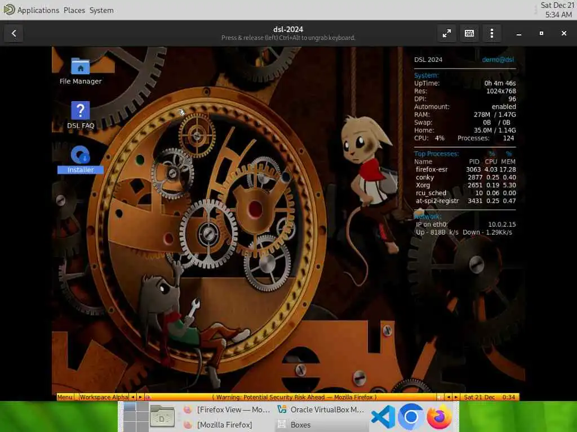
Task: Click the IP address 10.0.2.15
Action: pos(502,224)
